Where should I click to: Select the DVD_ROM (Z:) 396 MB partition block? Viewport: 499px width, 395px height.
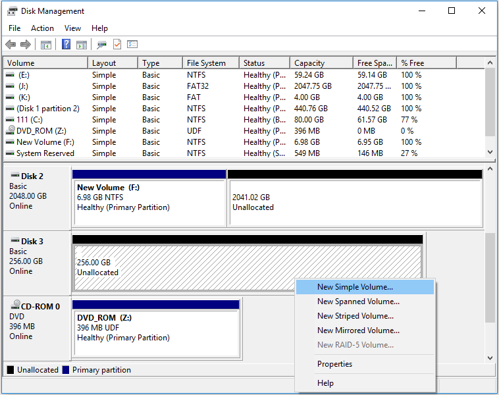click(156, 328)
